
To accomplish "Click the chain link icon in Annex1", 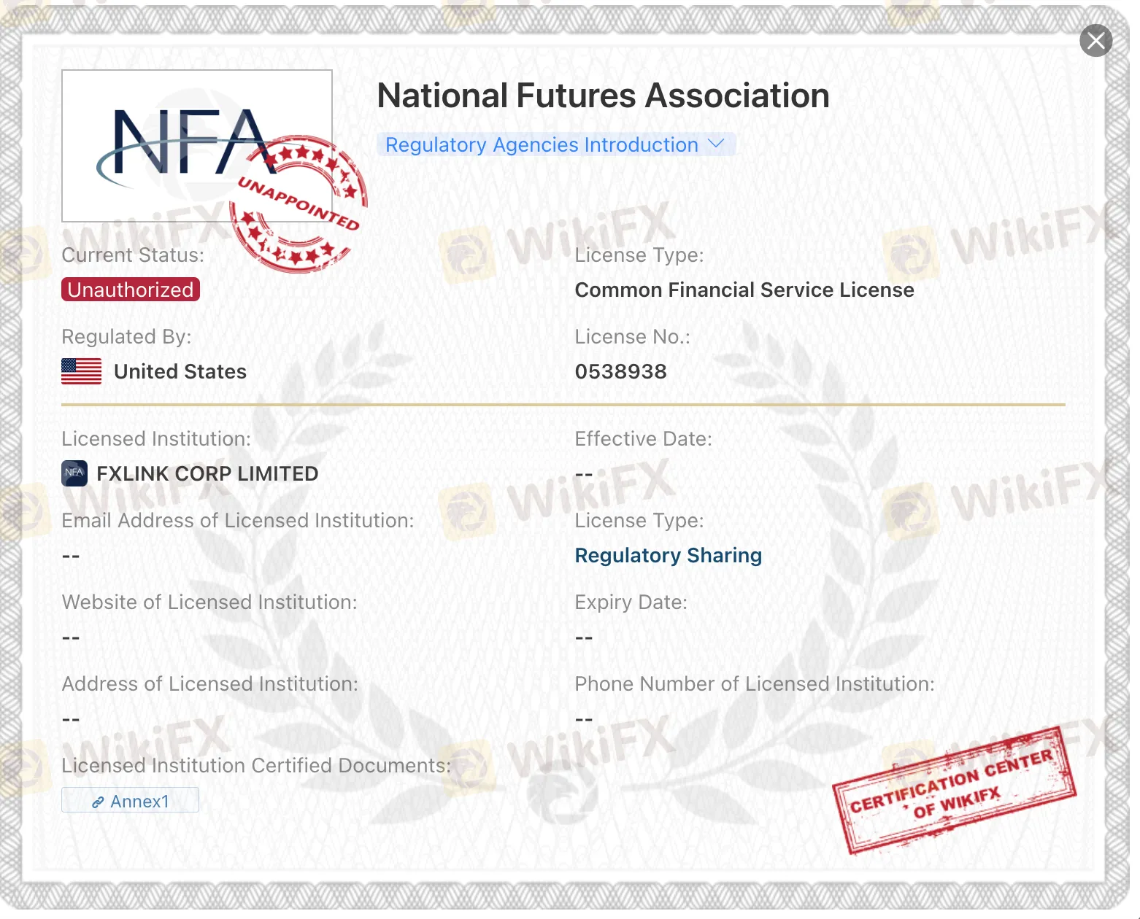I will (x=98, y=802).
